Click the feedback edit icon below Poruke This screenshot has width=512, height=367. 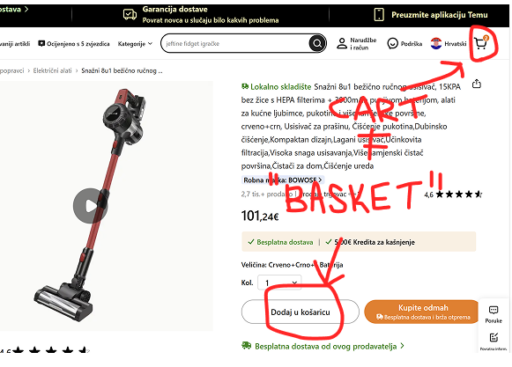pos(493,337)
